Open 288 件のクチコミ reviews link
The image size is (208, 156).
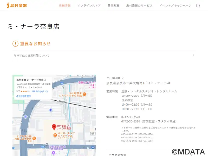pos(40,92)
